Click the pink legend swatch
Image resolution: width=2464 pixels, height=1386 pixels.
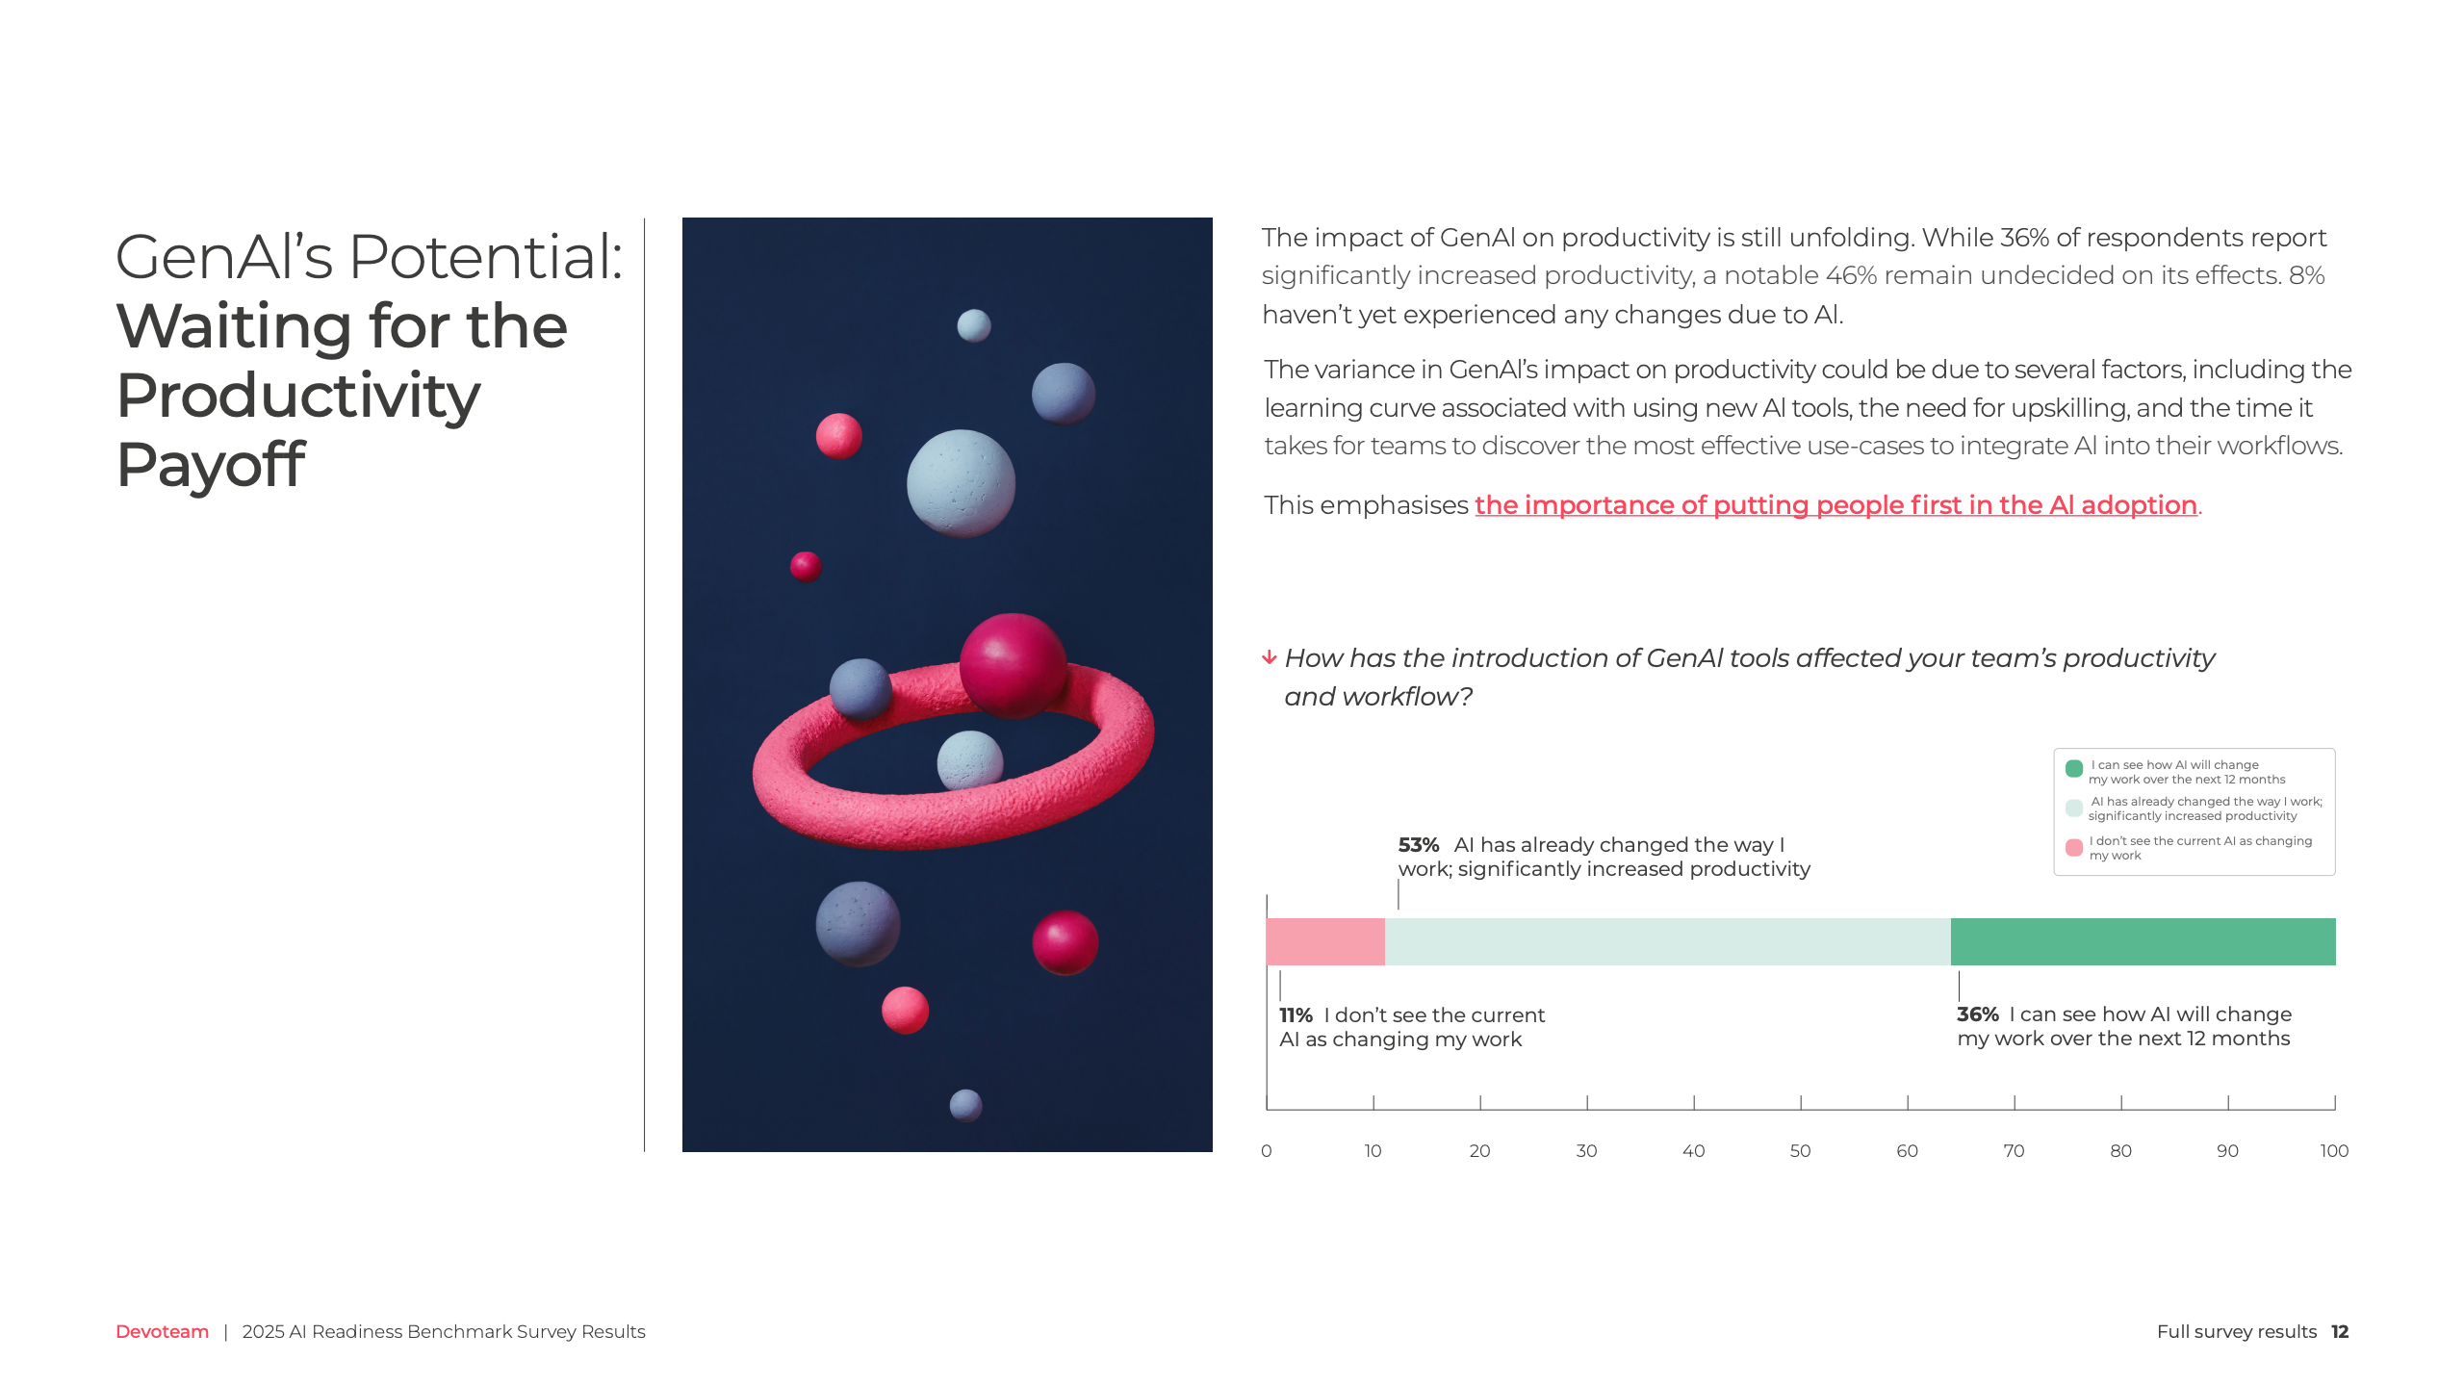click(2074, 847)
